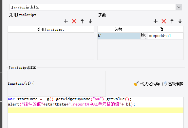Viewport: 188px width, 128px height.
Task: Expand the F(x) value type selector
Action: pos(144,36)
